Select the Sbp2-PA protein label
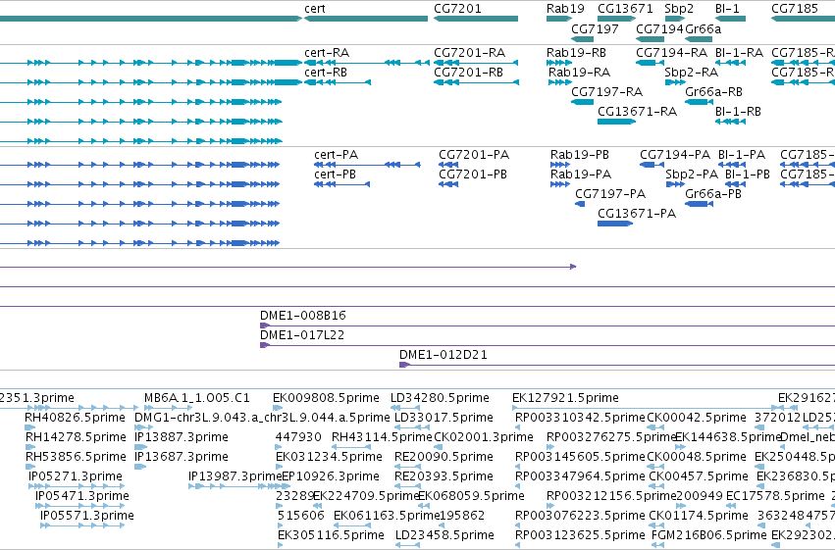Screen dimensions: 835x550 [692, 175]
